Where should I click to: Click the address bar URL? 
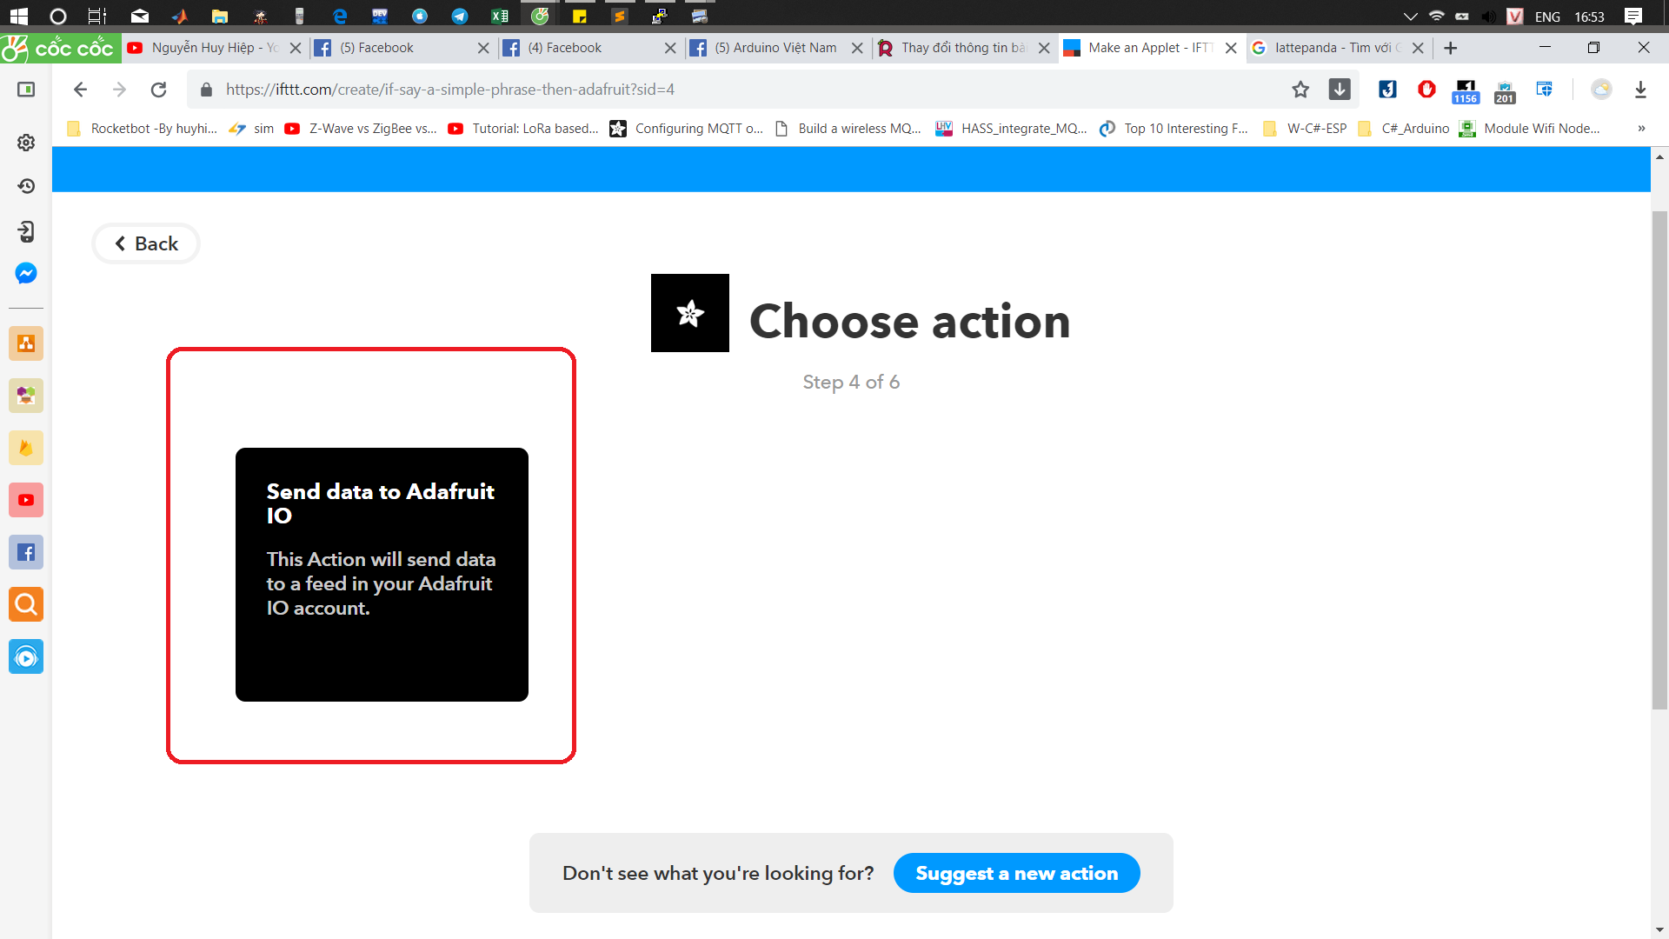(450, 90)
